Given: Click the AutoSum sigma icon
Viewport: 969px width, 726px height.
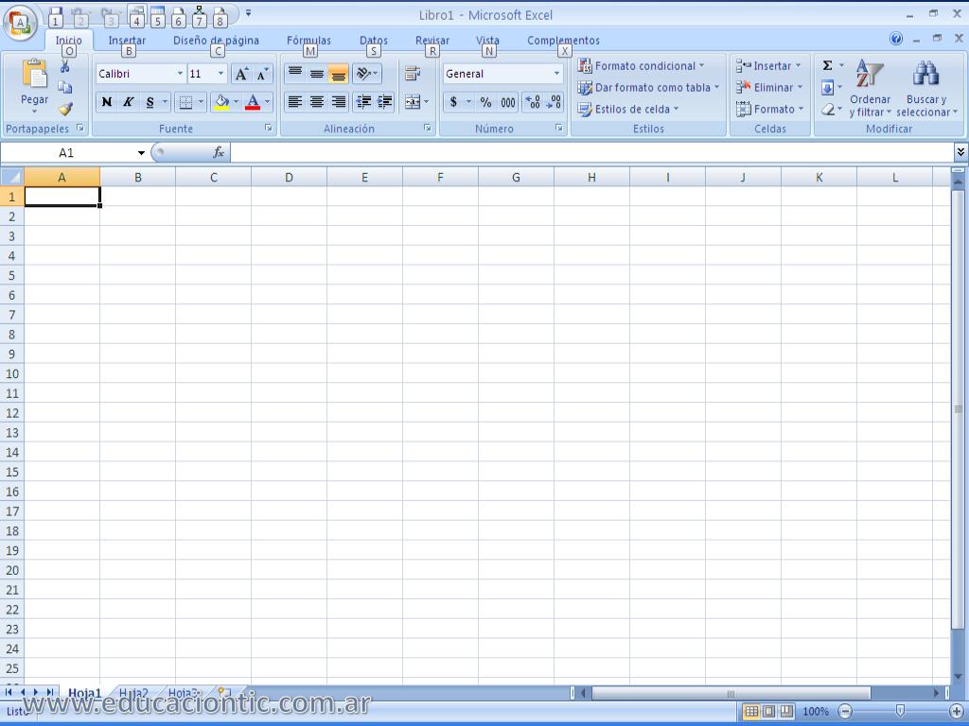Looking at the screenshot, I should point(827,65).
